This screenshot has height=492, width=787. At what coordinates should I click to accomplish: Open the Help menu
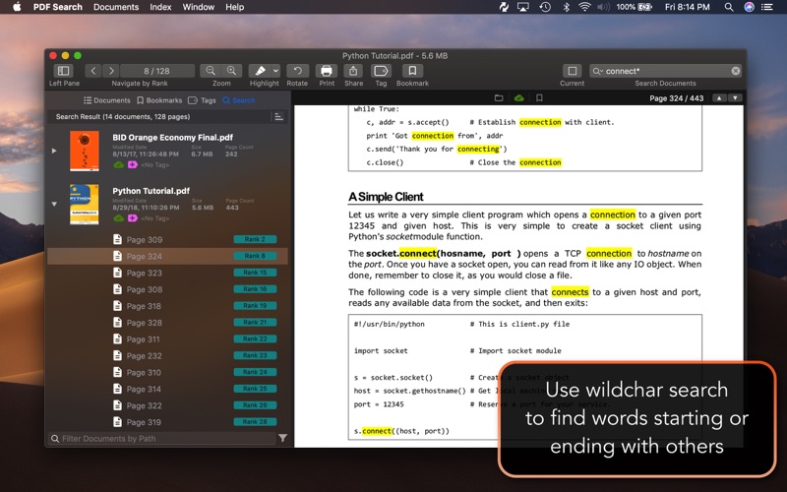pos(234,7)
